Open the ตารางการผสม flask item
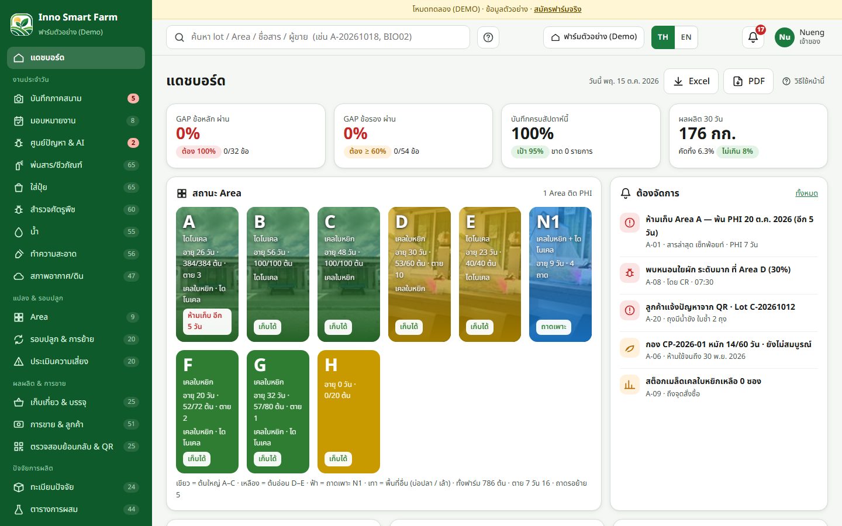This screenshot has width=842, height=526. coord(76,509)
